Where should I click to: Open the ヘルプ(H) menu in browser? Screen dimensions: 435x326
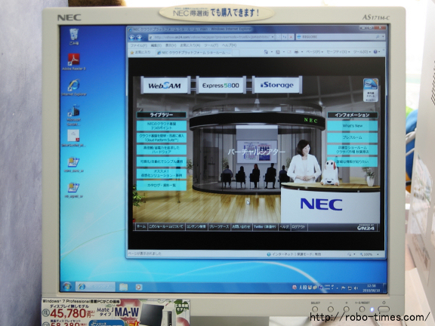click(x=229, y=45)
